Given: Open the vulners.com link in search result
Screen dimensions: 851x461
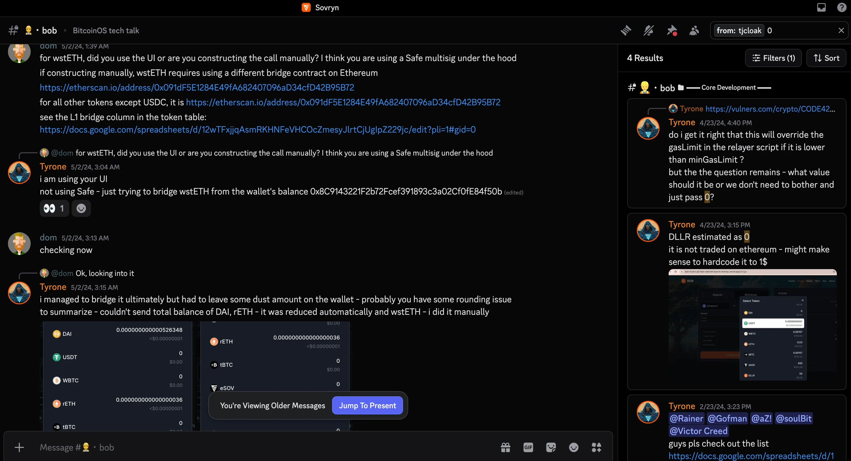Looking at the screenshot, I should pos(770,109).
